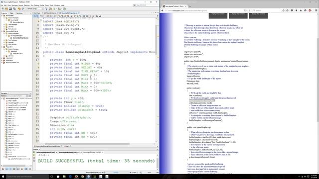Click New Project icon in NetBeans toolbar

coord(6,9)
